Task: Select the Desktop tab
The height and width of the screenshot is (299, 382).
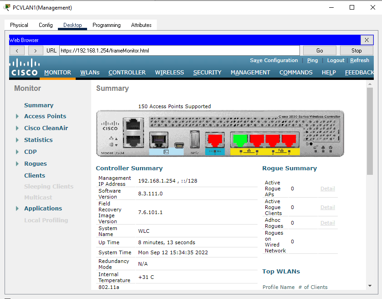Action: [x=72, y=25]
